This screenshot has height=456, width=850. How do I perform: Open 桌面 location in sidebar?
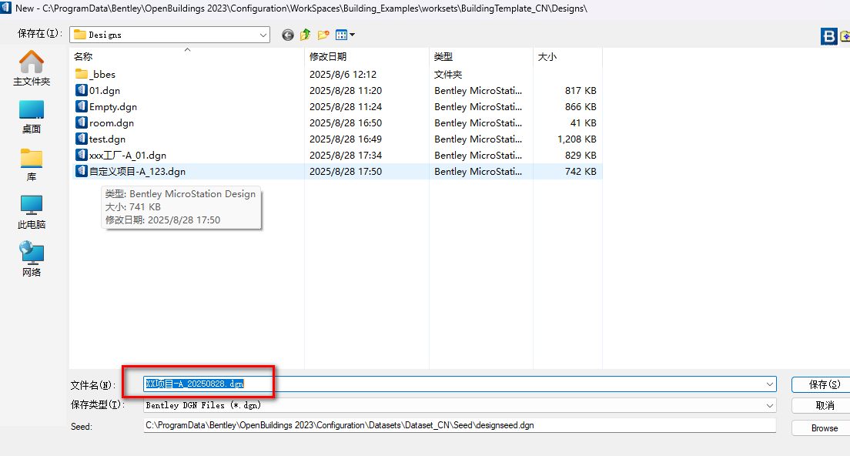click(32, 116)
